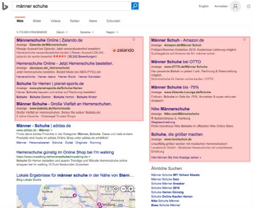Open Schuhe Kinder sitelink
This screenshot has height=208, width=253.
tap(87, 97)
